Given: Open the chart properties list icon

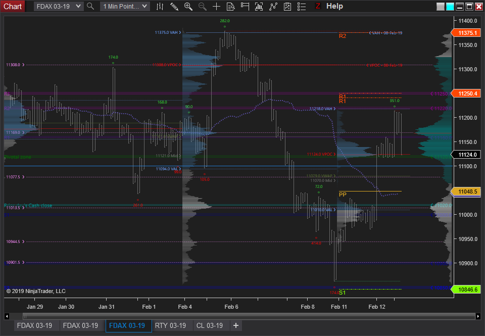Looking at the screenshot, I should click(x=302, y=6).
